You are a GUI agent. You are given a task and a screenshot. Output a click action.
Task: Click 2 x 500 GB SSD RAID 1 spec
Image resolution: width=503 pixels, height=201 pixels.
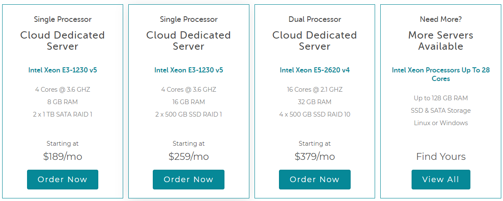tap(189, 114)
